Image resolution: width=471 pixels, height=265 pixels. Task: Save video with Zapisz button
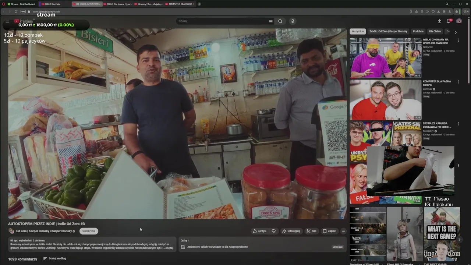point(329,231)
